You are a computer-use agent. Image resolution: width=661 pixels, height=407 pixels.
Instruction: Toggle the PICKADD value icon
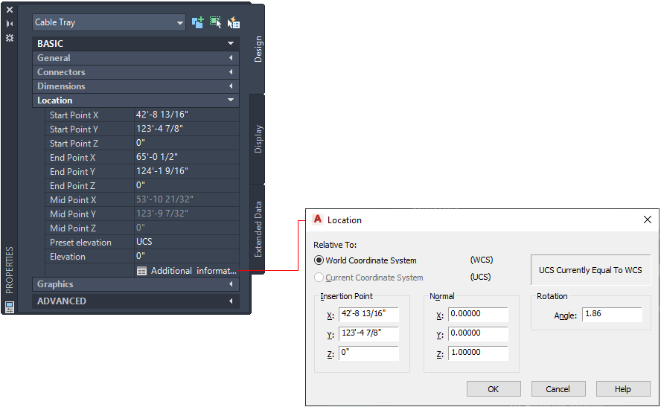[198, 22]
